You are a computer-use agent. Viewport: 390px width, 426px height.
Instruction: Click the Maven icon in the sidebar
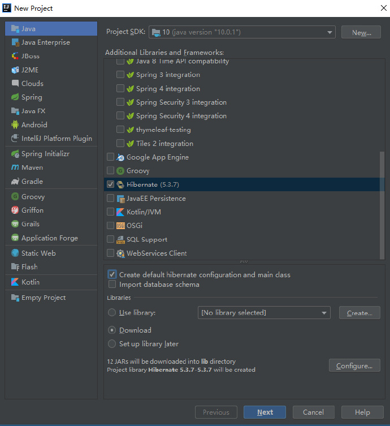click(15, 167)
